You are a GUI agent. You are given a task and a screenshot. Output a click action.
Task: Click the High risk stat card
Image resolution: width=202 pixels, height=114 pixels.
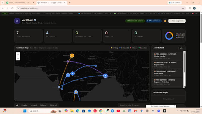117,36
